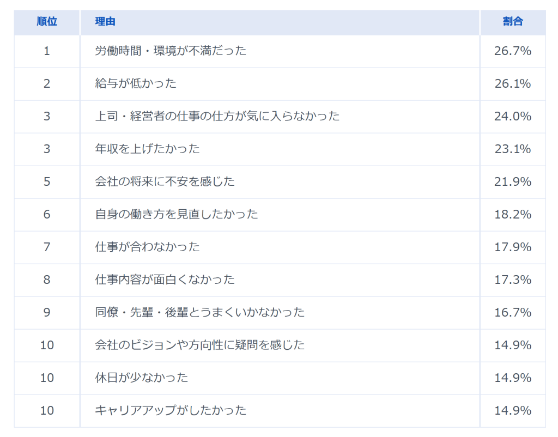The width and height of the screenshot is (558, 437).
Task: Select the 21.9% percentage value
Action: pyautogui.click(x=512, y=182)
